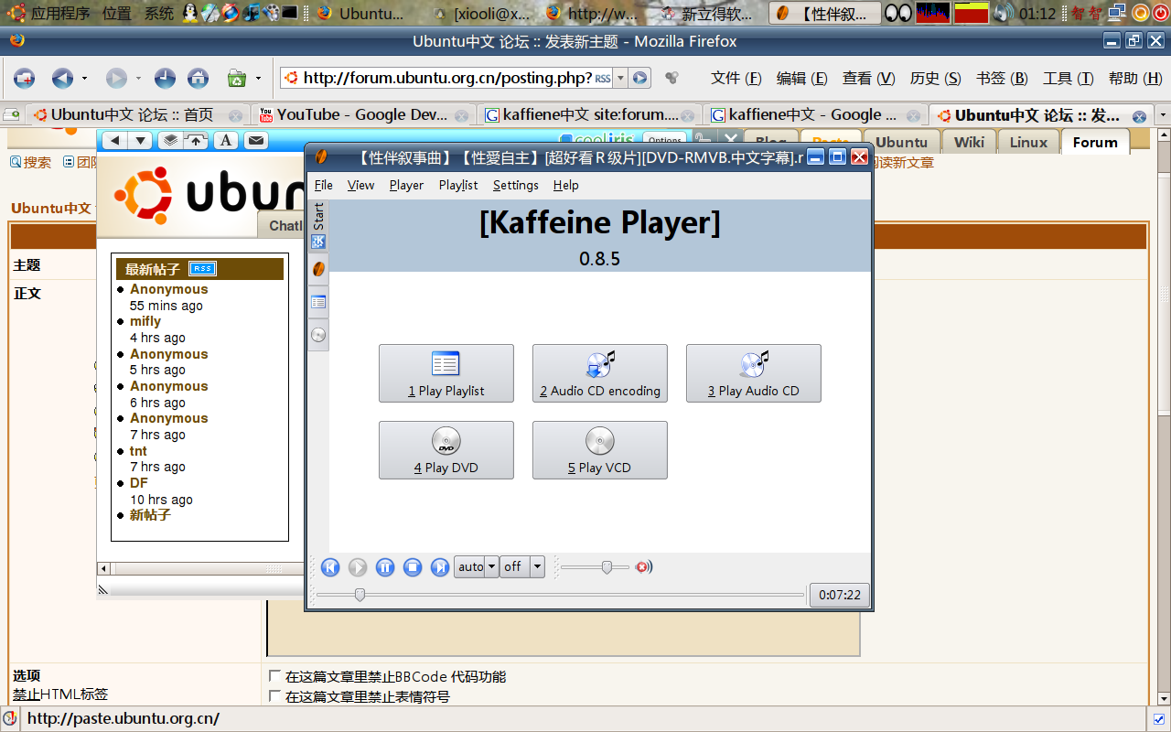Launch Firefox from top panel icon

click(231, 13)
